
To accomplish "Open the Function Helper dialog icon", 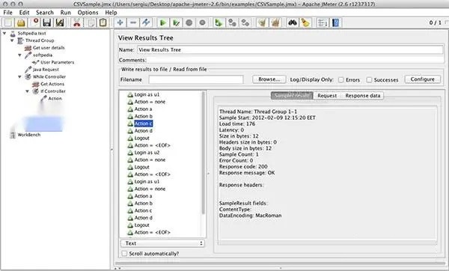I will coord(323,22).
